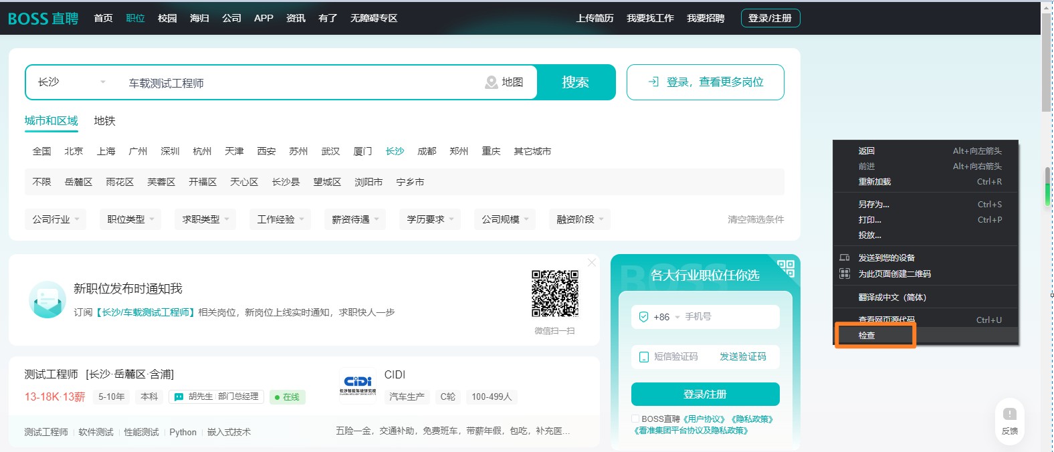The image size is (1054, 452).
Task: Click 发送验证码 link
Action: pyautogui.click(x=743, y=357)
